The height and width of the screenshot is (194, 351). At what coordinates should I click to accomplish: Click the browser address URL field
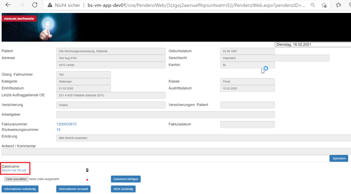tap(196, 5)
